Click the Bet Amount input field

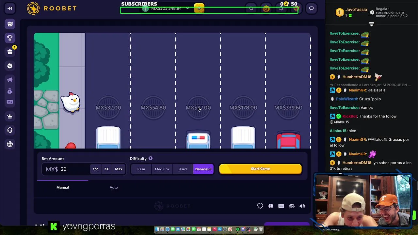click(67, 169)
